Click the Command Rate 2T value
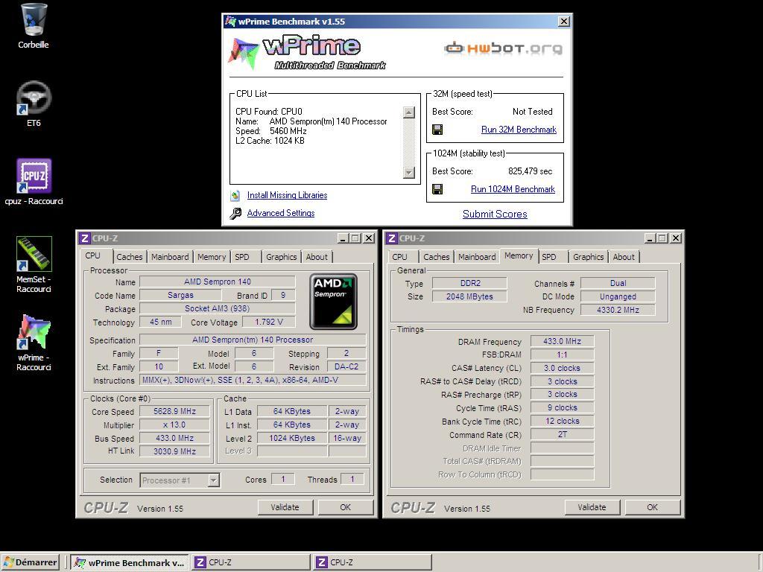The height and width of the screenshot is (572, 763). (562, 434)
